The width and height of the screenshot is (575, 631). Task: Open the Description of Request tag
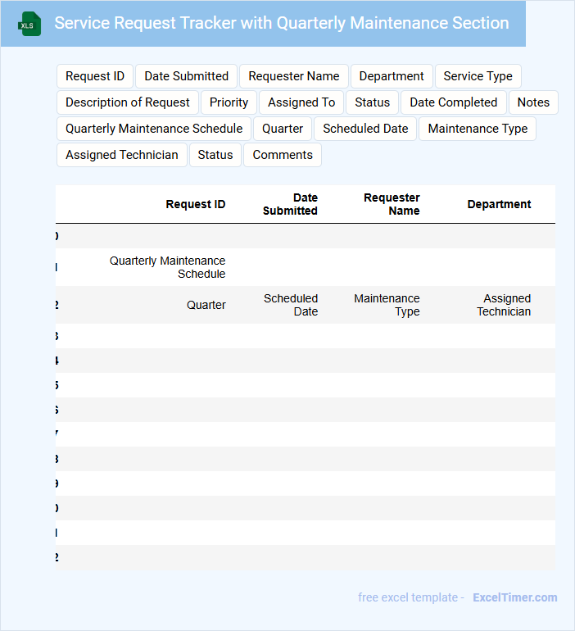click(x=128, y=102)
